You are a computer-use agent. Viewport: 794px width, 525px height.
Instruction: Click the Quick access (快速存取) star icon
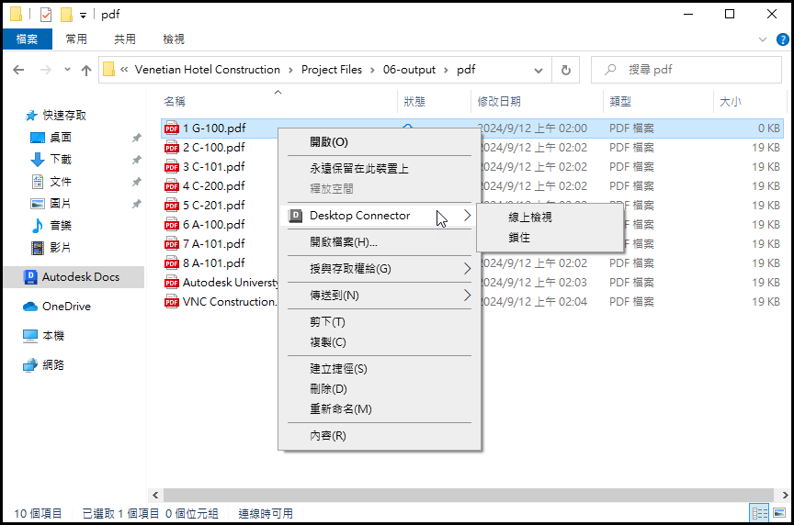click(x=31, y=116)
